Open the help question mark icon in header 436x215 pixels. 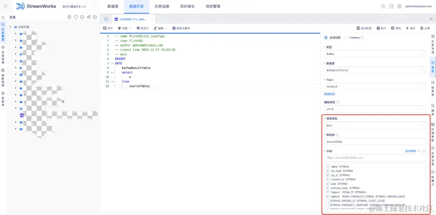coord(383,6)
